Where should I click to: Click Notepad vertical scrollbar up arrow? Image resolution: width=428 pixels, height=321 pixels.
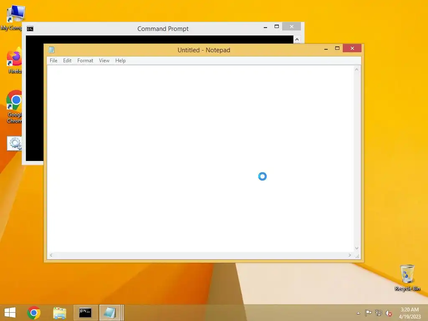(x=357, y=70)
